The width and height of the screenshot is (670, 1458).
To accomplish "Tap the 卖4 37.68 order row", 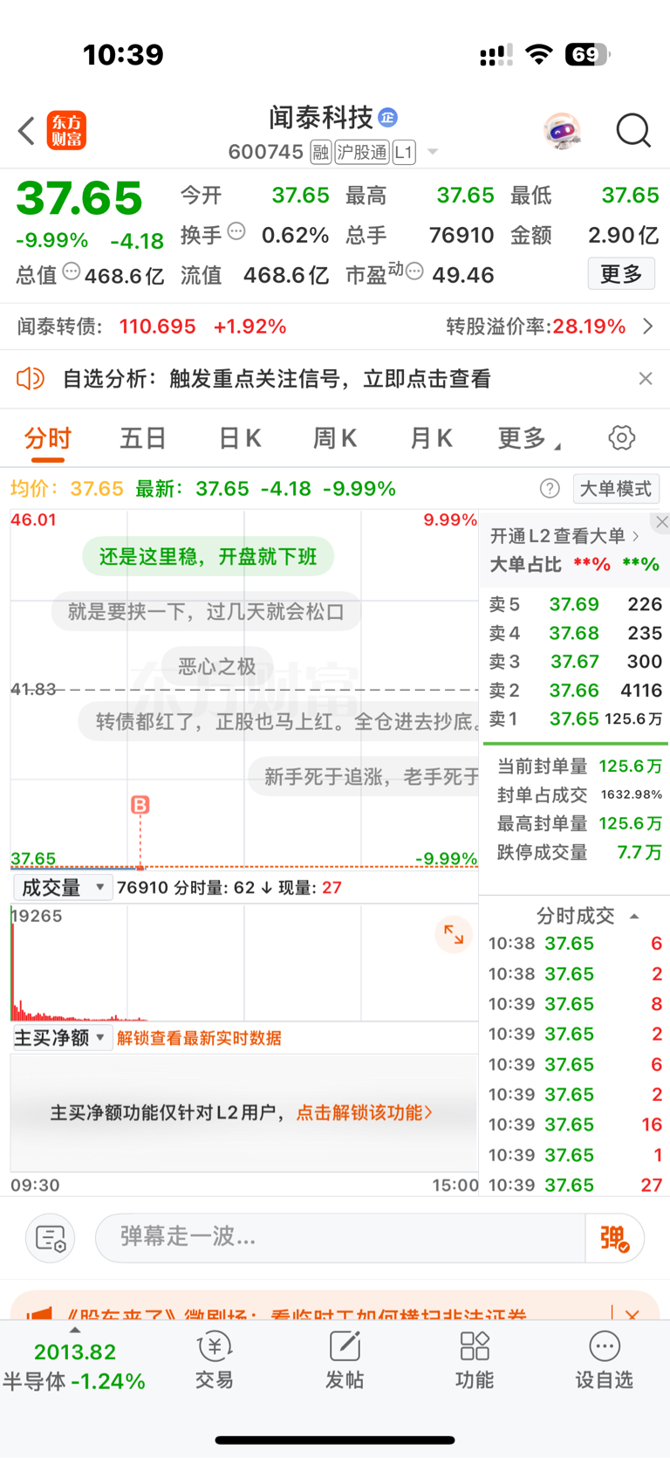I will click(576, 633).
